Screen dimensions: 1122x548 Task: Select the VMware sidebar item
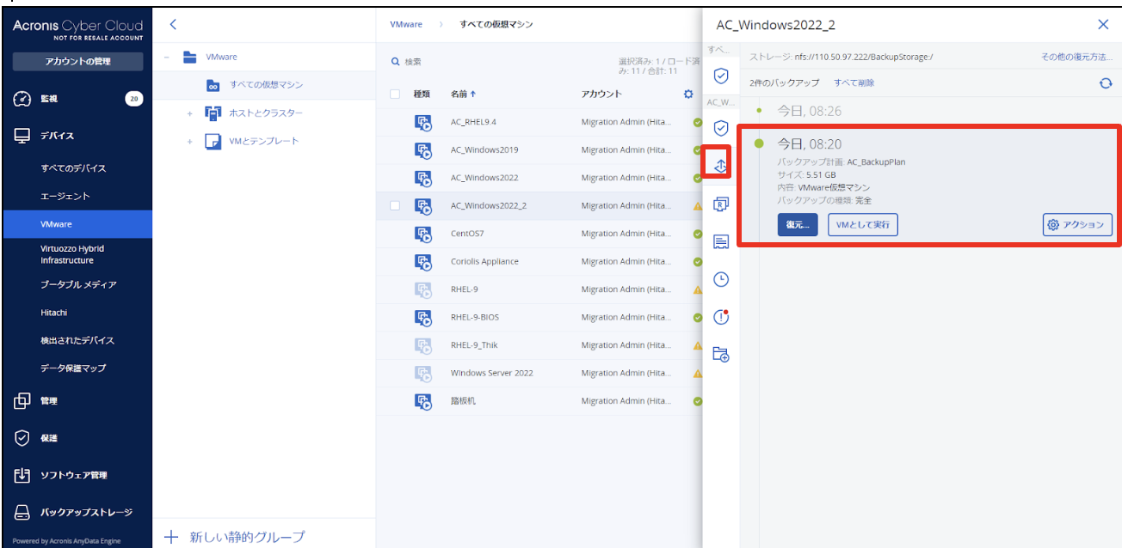[x=76, y=224]
